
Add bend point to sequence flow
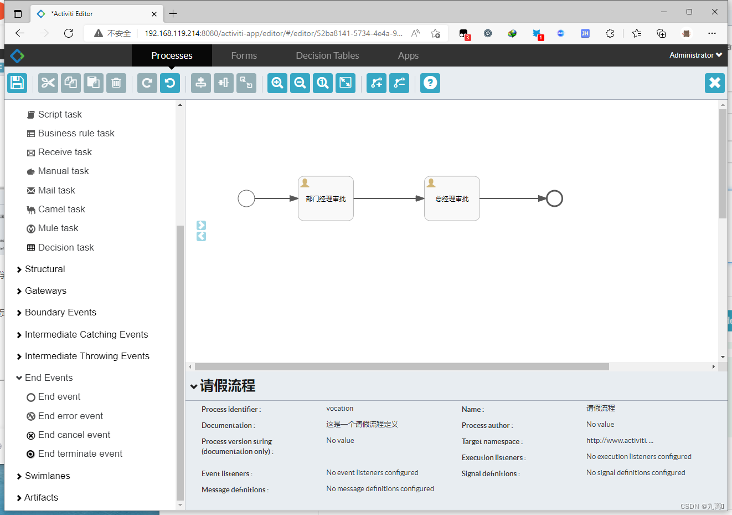[377, 83]
